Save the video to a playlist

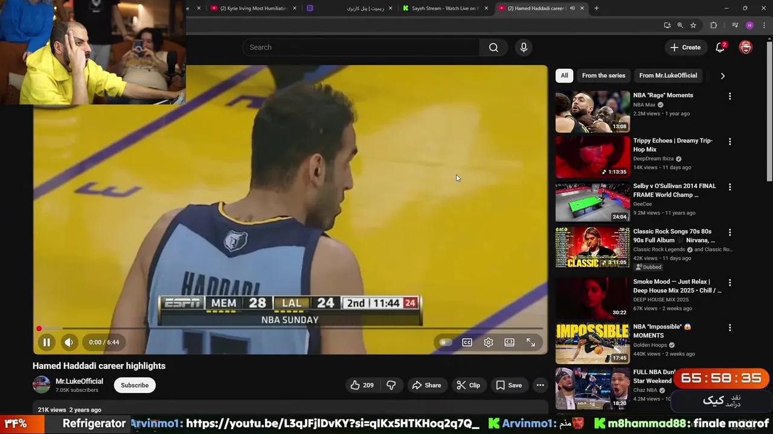pyautogui.click(x=508, y=385)
